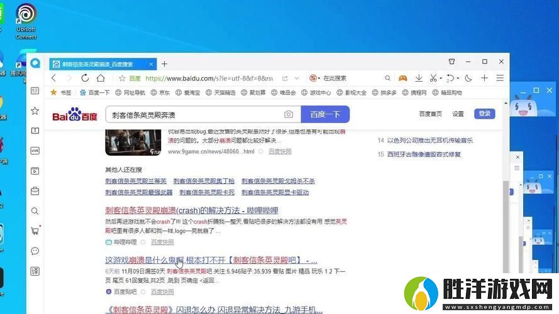
Task: Open hot item 以色列公司推出无耳机传输音乐
Action: pyautogui.click(x=430, y=140)
